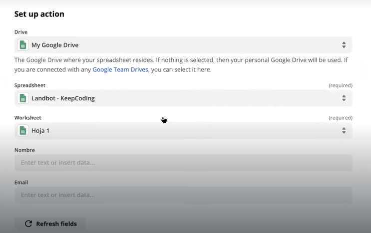The image size is (371, 233).
Task: Click the Spreadsheet field label
Action: pyautogui.click(x=30, y=85)
